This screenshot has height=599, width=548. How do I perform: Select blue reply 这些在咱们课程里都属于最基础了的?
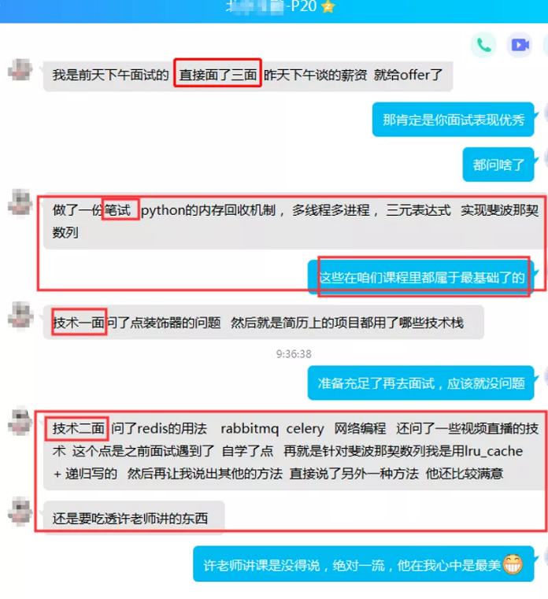(x=421, y=277)
